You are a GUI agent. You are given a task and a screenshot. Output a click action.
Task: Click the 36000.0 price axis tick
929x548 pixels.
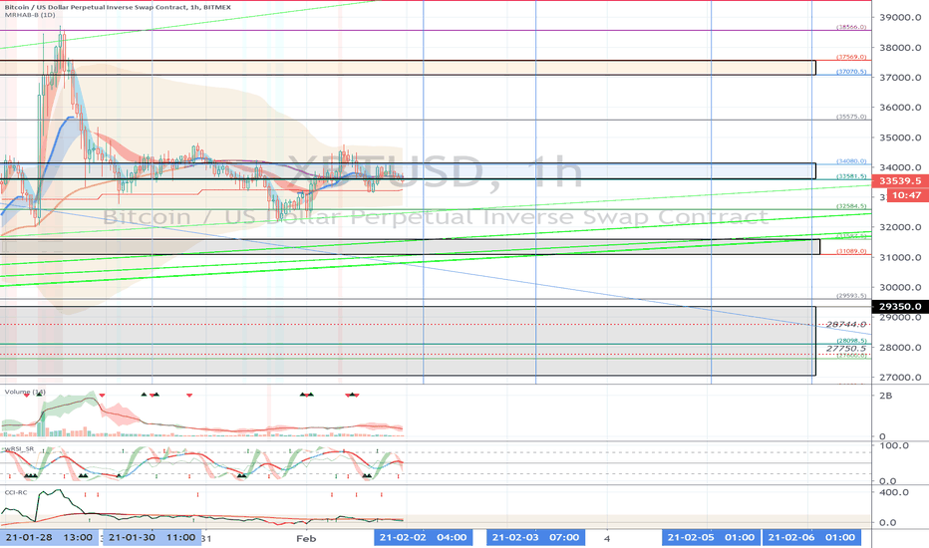pyautogui.click(x=900, y=108)
